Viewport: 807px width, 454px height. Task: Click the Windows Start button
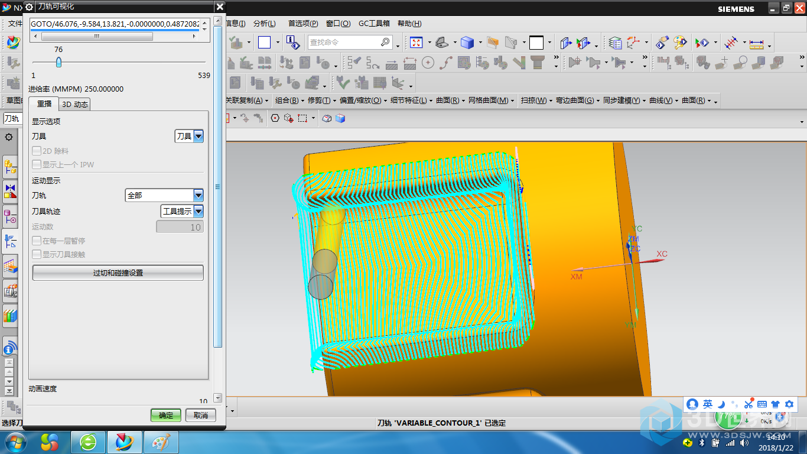click(14, 442)
